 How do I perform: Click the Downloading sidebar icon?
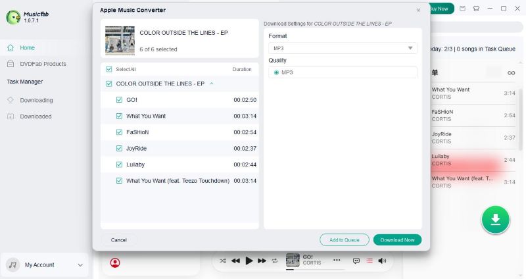pos(11,100)
